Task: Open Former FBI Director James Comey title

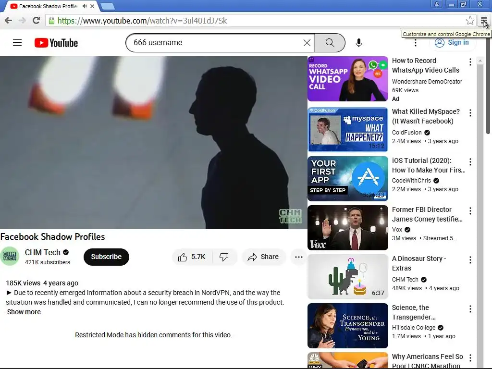Action: (x=427, y=214)
